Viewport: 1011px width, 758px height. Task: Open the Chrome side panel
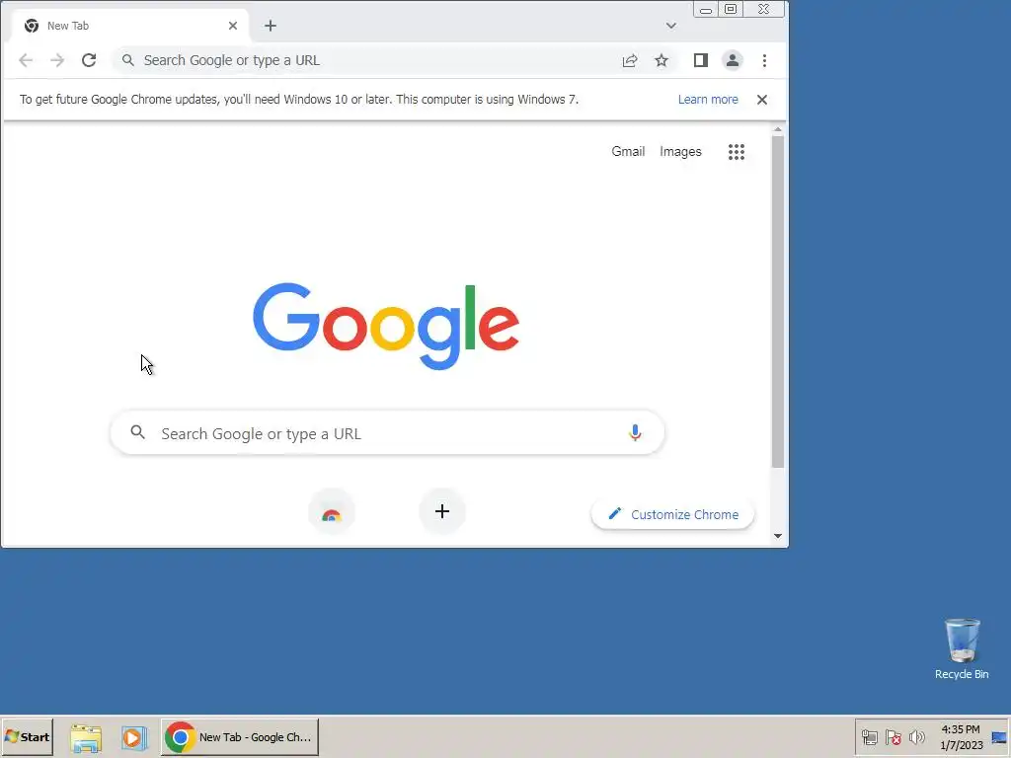click(x=701, y=60)
